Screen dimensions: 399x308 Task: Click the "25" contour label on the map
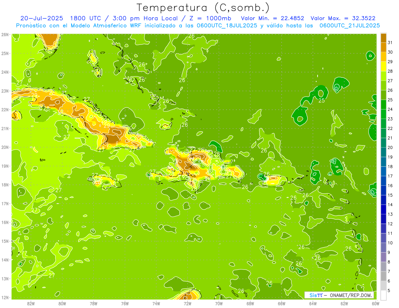coord(322,100)
